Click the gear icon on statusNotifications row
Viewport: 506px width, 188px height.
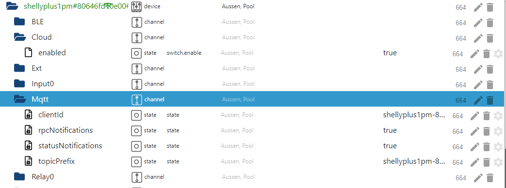(498, 146)
